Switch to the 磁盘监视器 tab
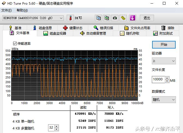Screen dimensions: 183x133 pyautogui.click(x=55, y=34)
